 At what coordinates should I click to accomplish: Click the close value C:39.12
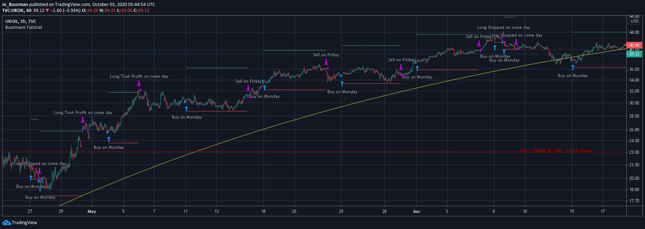(141, 11)
